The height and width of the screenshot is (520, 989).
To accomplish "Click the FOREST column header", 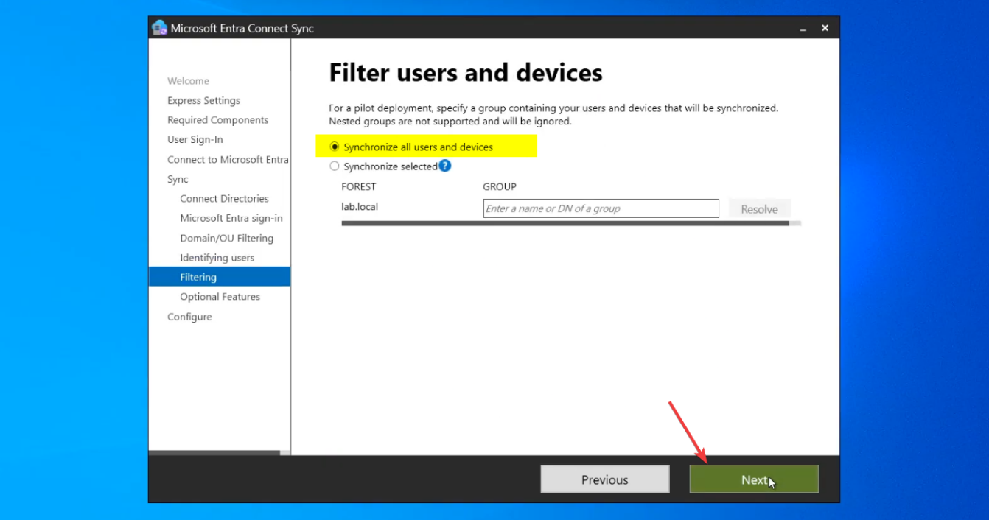I will [x=359, y=186].
